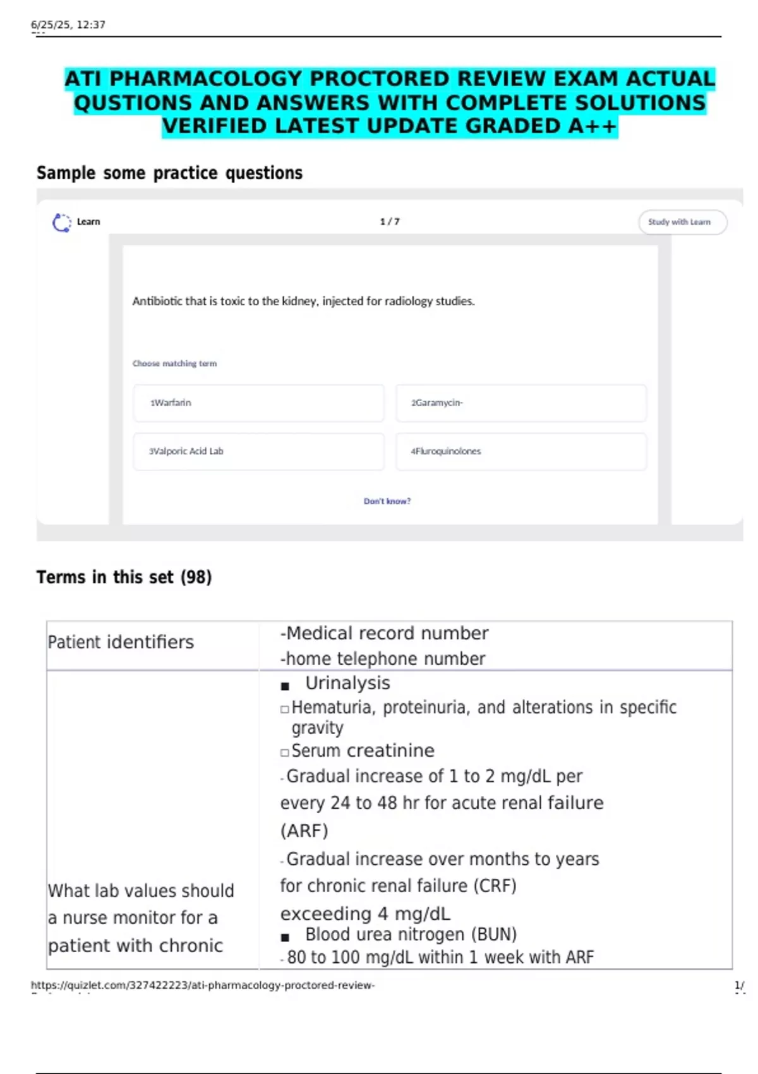The height and width of the screenshot is (1074, 758).
Task: Click the 1 / 7 progress counter
Action: click(x=390, y=222)
